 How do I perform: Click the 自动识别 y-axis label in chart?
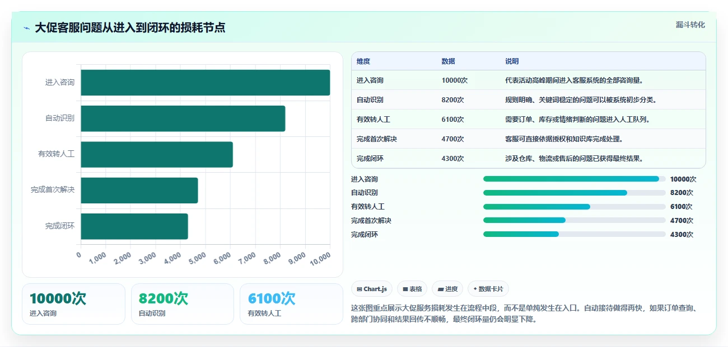60,118
